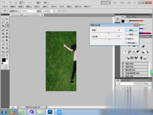Select the History Brush tool
This screenshot has height=115, width=153.
pyautogui.click(x=7, y=33)
